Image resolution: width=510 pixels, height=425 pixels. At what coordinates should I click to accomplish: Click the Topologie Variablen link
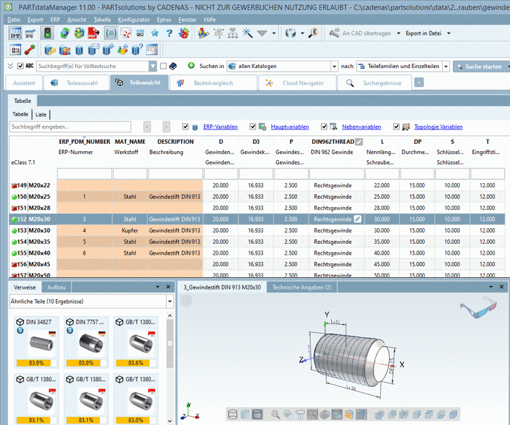pos(438,127)
